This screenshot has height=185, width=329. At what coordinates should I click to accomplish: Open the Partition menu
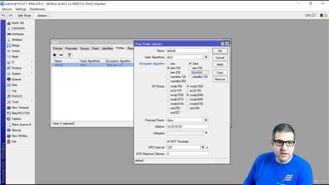[16, 119]
